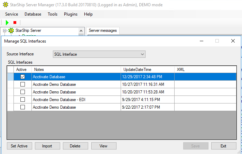Click the Set Active button
The width and height of the screenshot is (242, 154).
[19, 146]
